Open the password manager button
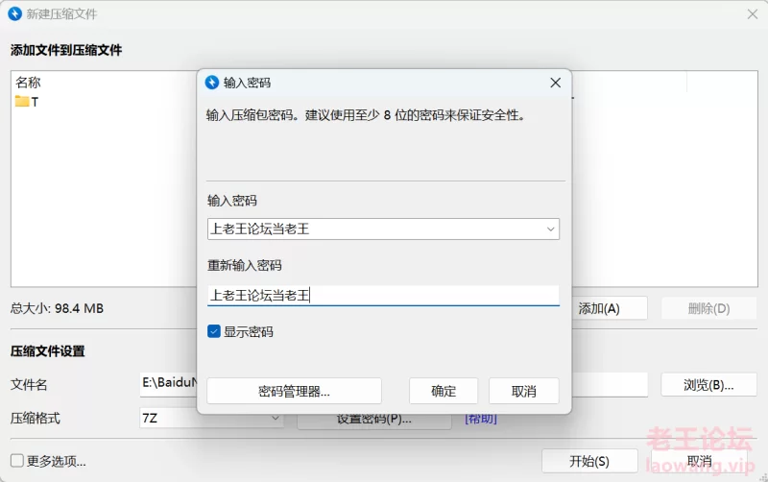The height and width of the screenshot is (482, 768). 294,391
